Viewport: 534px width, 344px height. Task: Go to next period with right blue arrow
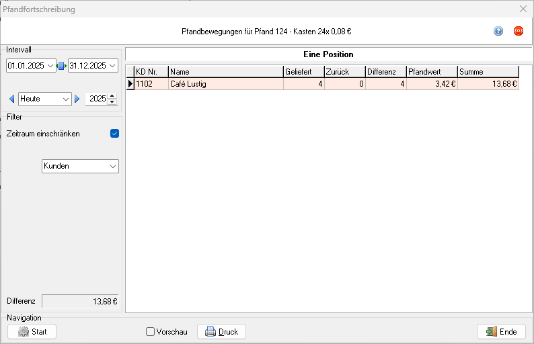[77, 99]
